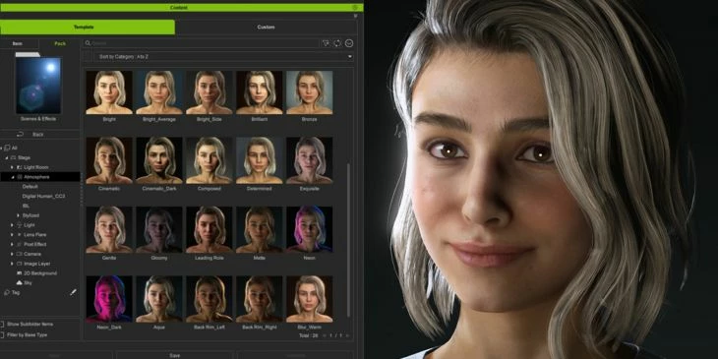718x359 pixels.
Task: Click the filter icon beside search bar
Action: tap(326, 43)
